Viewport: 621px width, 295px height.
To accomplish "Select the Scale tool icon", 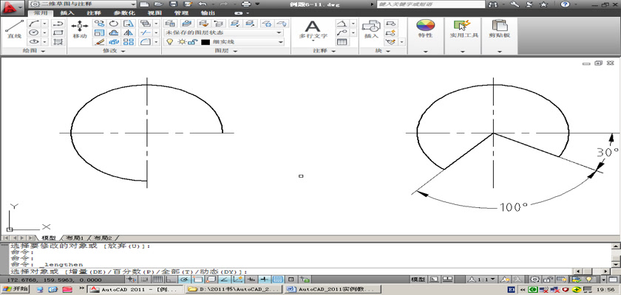I will tap(99, 32).
